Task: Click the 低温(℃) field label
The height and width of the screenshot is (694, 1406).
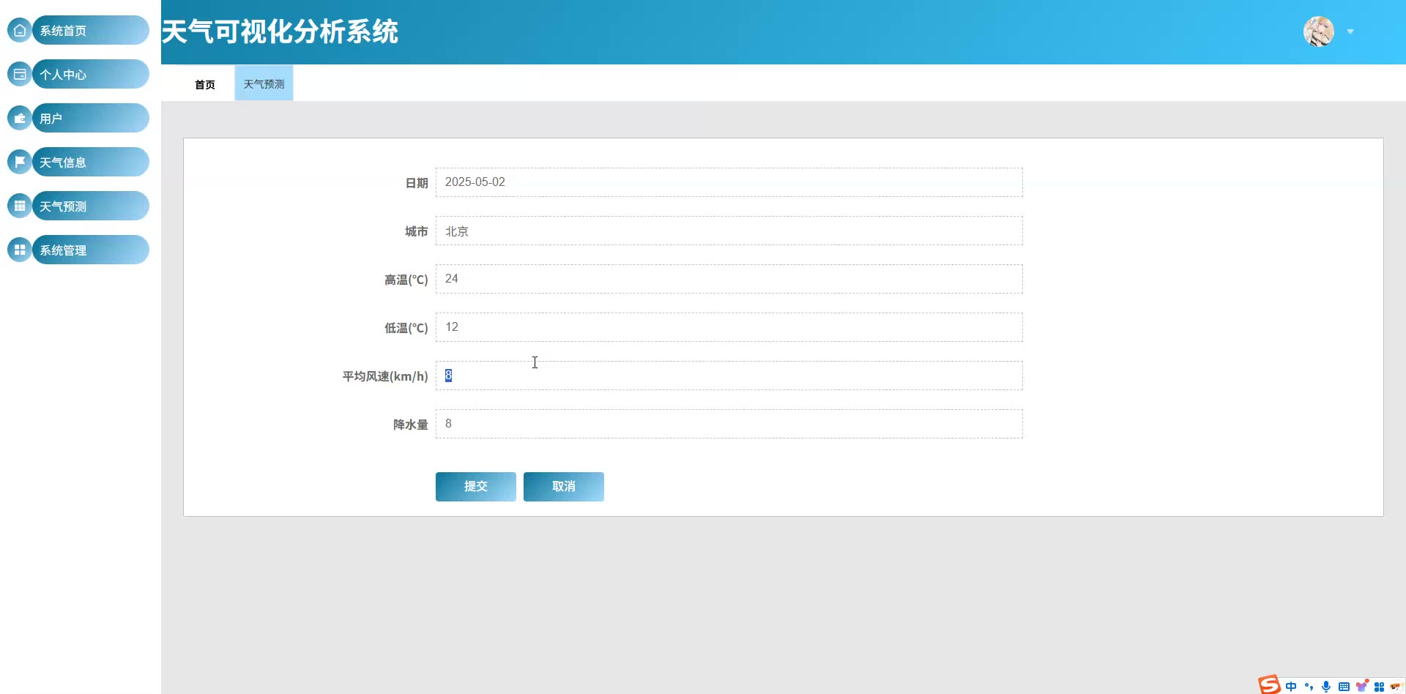Action: point(406,328)
